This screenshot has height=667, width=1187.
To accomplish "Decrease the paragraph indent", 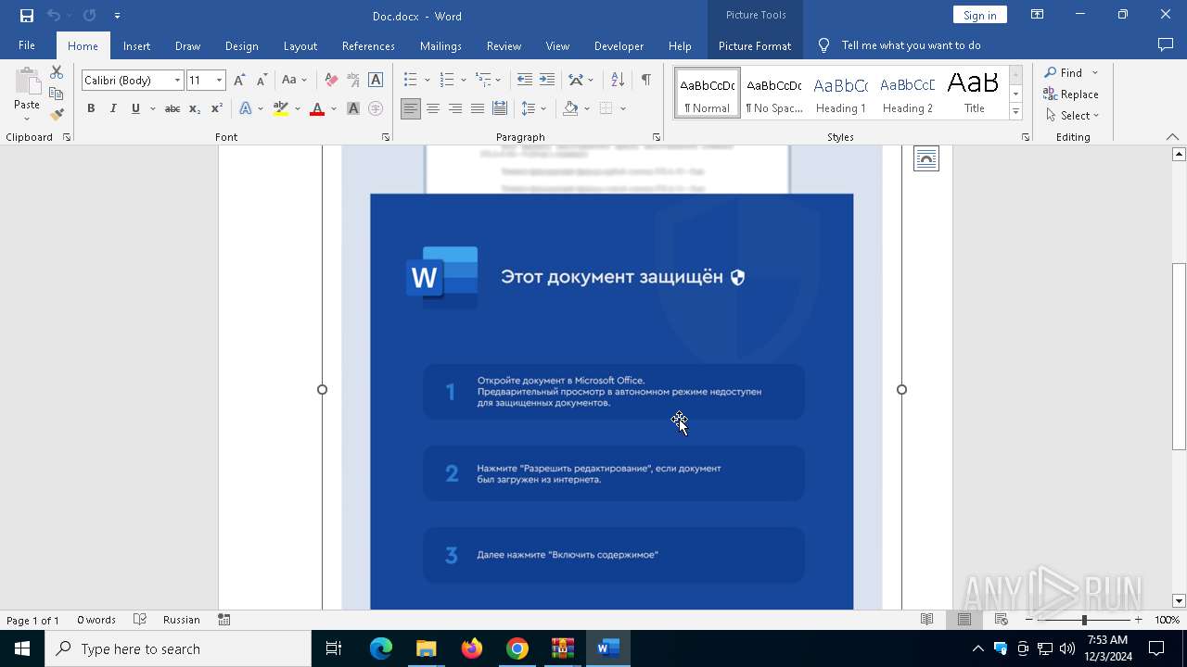I will [525, 81].
